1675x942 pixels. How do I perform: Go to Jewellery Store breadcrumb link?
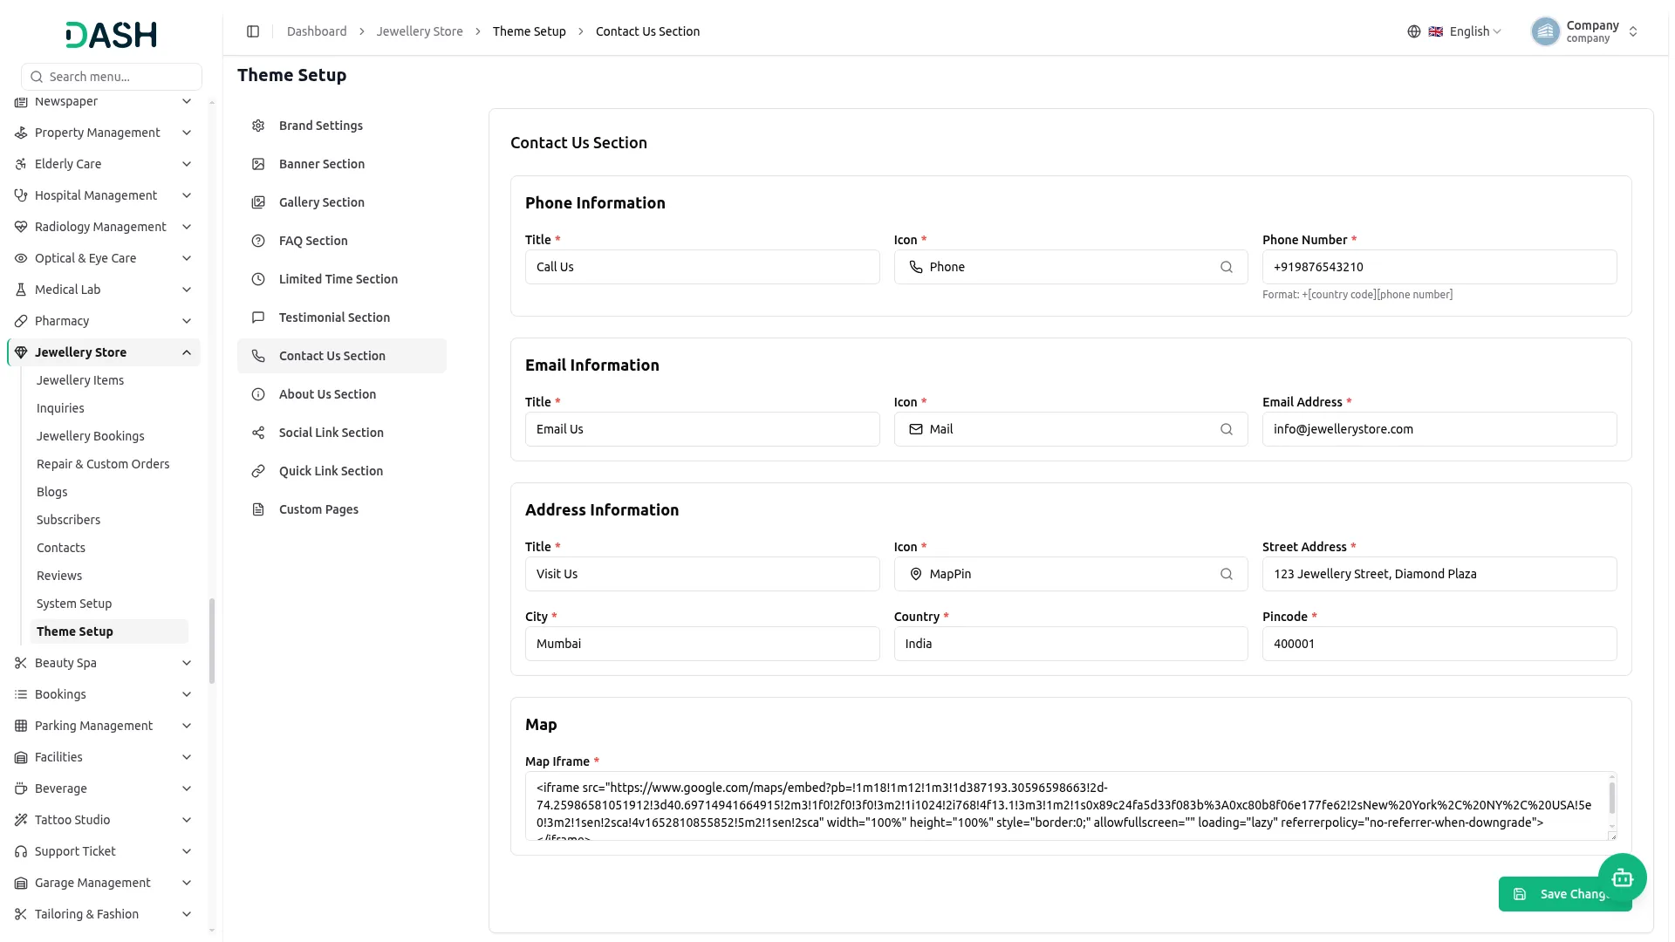pyautogui.click(x=420, y=31)
